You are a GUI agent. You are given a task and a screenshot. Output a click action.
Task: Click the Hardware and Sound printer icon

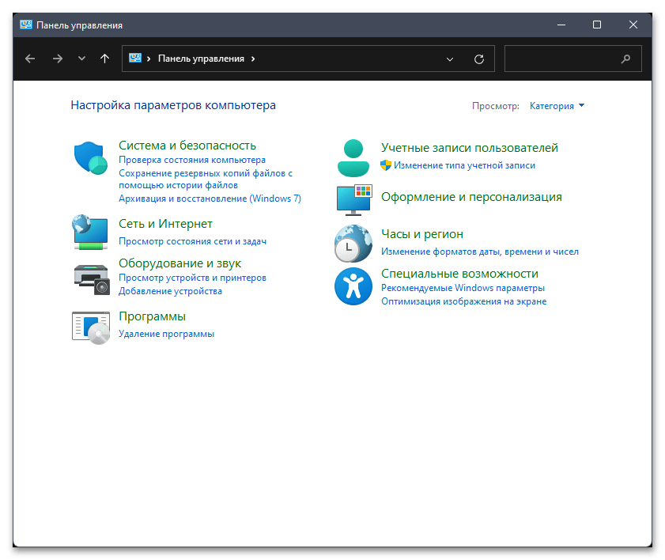(90, 277)
